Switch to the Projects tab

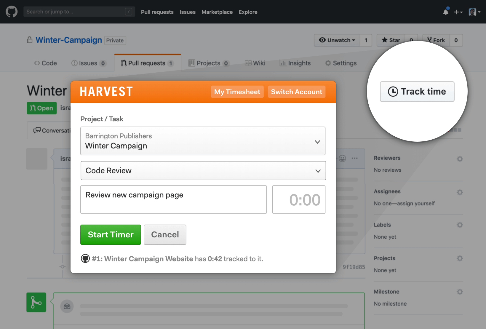209,63
